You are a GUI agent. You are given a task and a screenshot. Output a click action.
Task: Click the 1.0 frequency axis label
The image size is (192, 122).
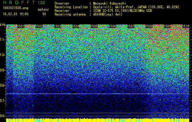2,55
